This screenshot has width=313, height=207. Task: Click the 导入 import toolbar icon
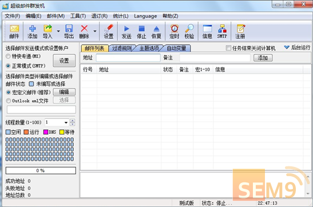point(47,31)
